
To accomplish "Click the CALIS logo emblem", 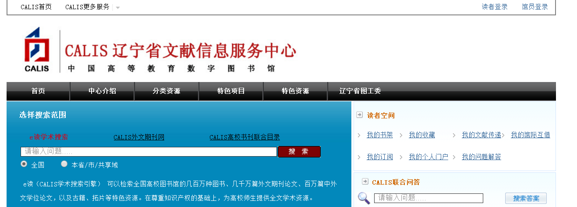I will 37,49.
